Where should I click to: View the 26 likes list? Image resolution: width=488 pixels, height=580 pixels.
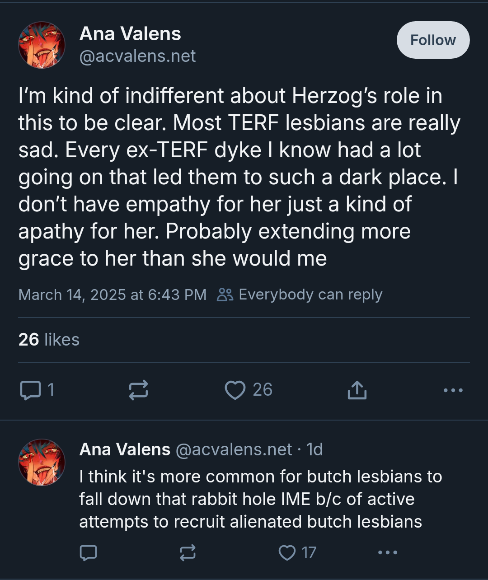pos(49,340)
